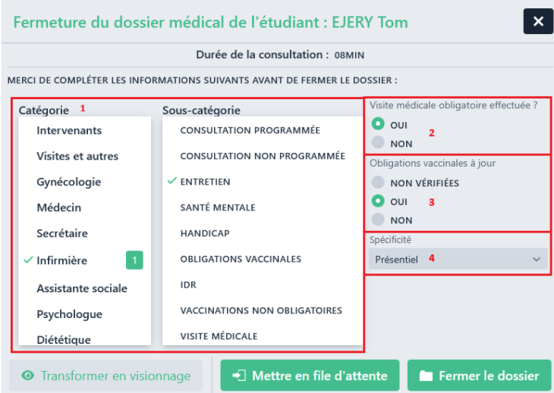Screen dimensions: 554x393
Task: Select NON for obligations vaccinales à jour
Action: [378, 220]
